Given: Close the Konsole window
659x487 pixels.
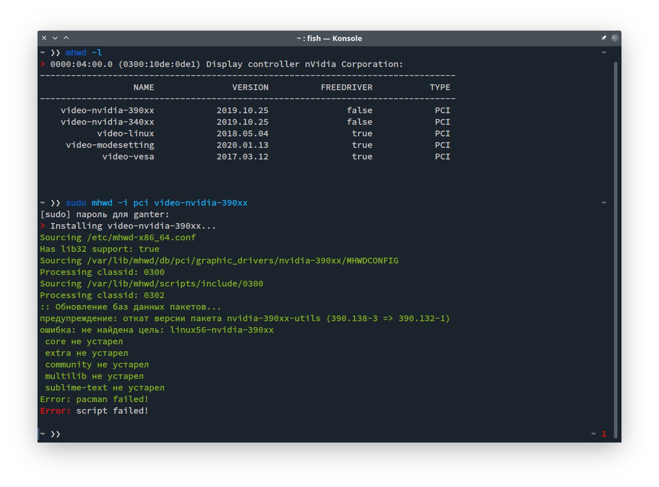Looking at the screenshot, I should tap(44, 38).
